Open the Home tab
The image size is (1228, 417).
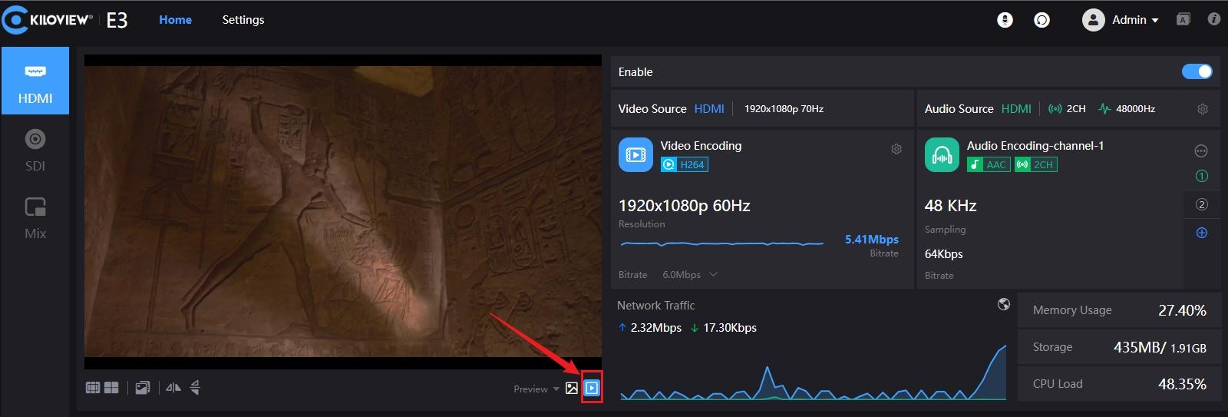click(x=175, y=20)
